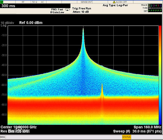The height and width of the screenshot is (140, 163).
Task: Click the Span 160.0 MHz readout
Action: 147,127
